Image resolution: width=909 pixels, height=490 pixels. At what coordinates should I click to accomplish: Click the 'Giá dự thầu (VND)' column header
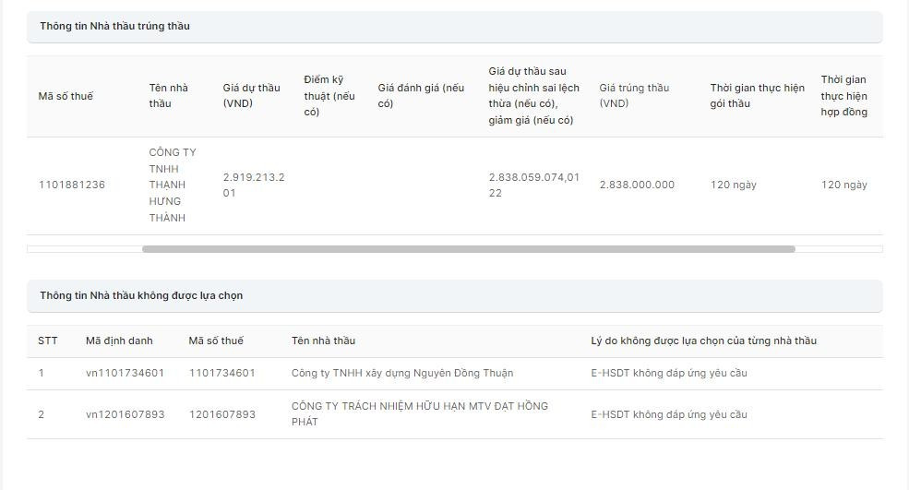point(251,96)
